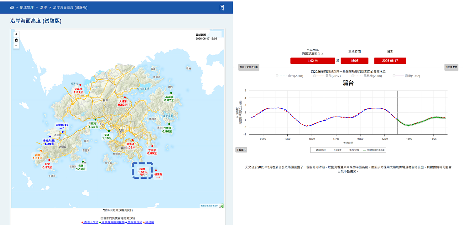Follow the 渠務署 legend link
Image resolution: width=464 pixels, height=225 pixels.
coord(150,222)
